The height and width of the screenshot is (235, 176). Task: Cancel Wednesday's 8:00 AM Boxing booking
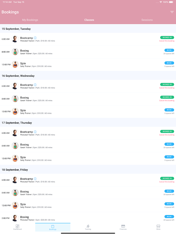pos(167,100)
